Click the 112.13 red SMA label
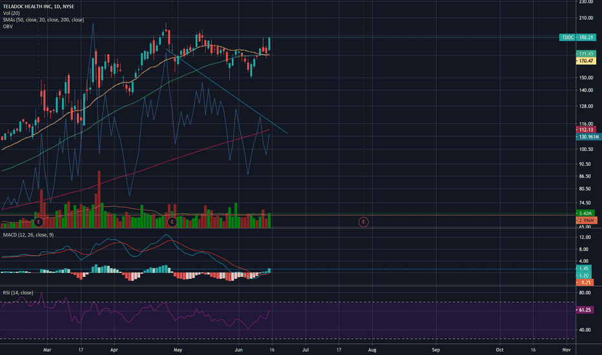Viewport: 602px width, 355px height. (x=586, y=130)
